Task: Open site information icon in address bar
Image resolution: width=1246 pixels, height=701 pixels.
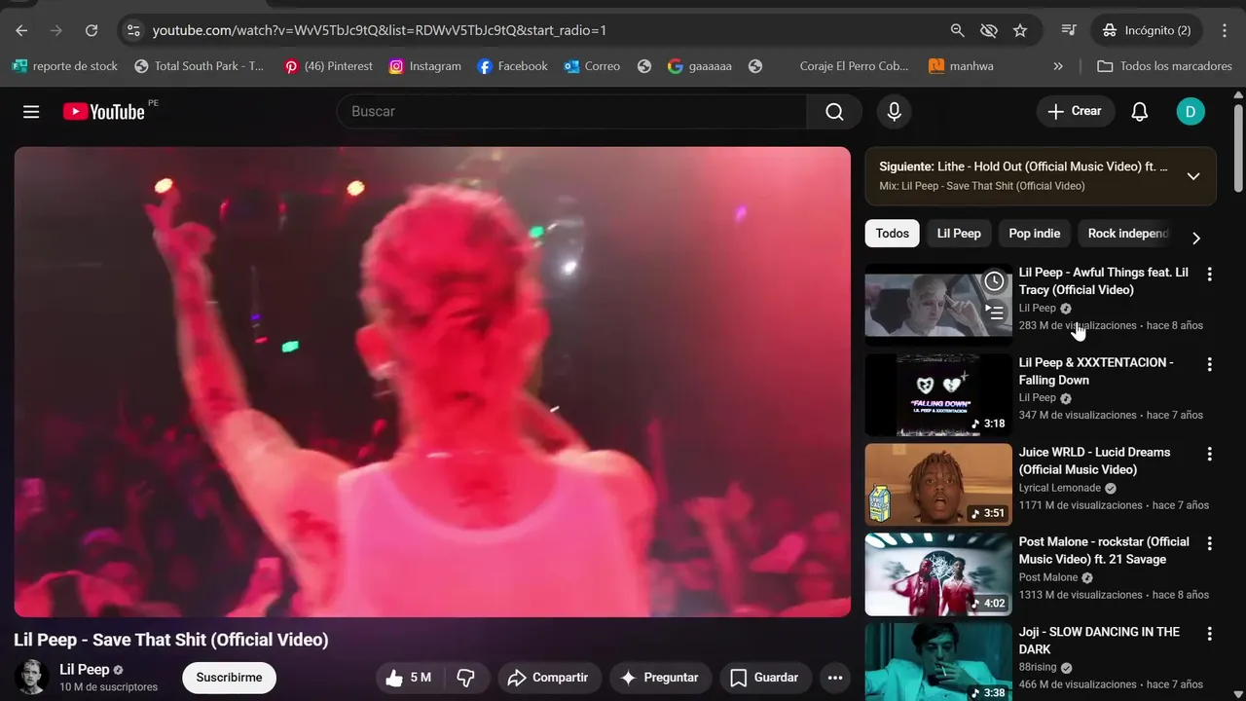Action: [134, 30]
